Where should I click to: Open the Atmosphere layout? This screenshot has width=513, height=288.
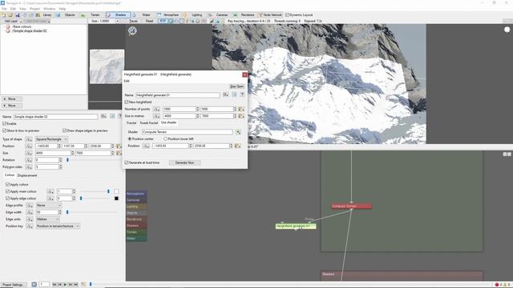168,15
